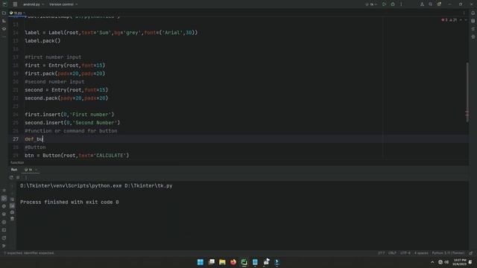Open more options in the Run panel toolbar

pos(26,177)
